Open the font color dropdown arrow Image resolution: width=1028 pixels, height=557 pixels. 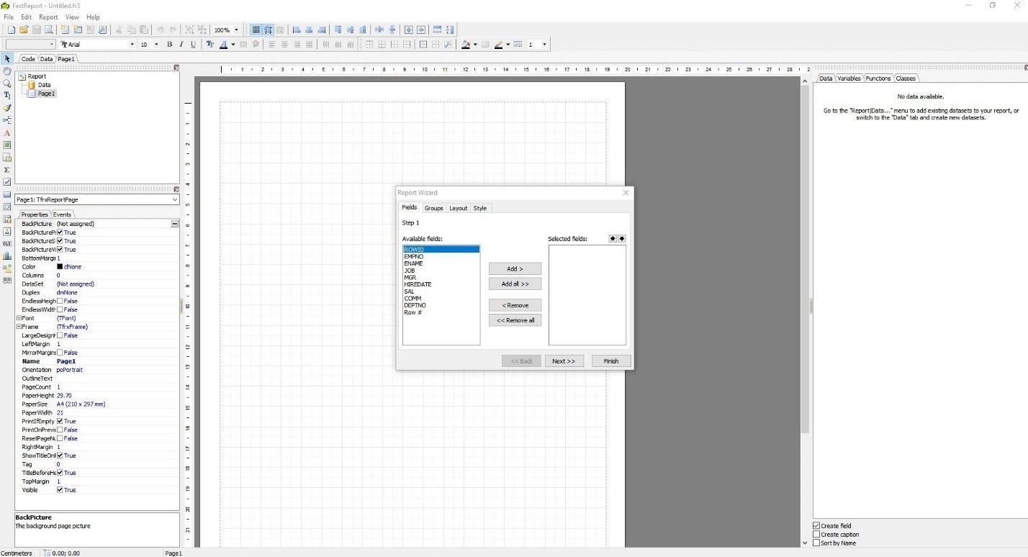coord(233,45)
